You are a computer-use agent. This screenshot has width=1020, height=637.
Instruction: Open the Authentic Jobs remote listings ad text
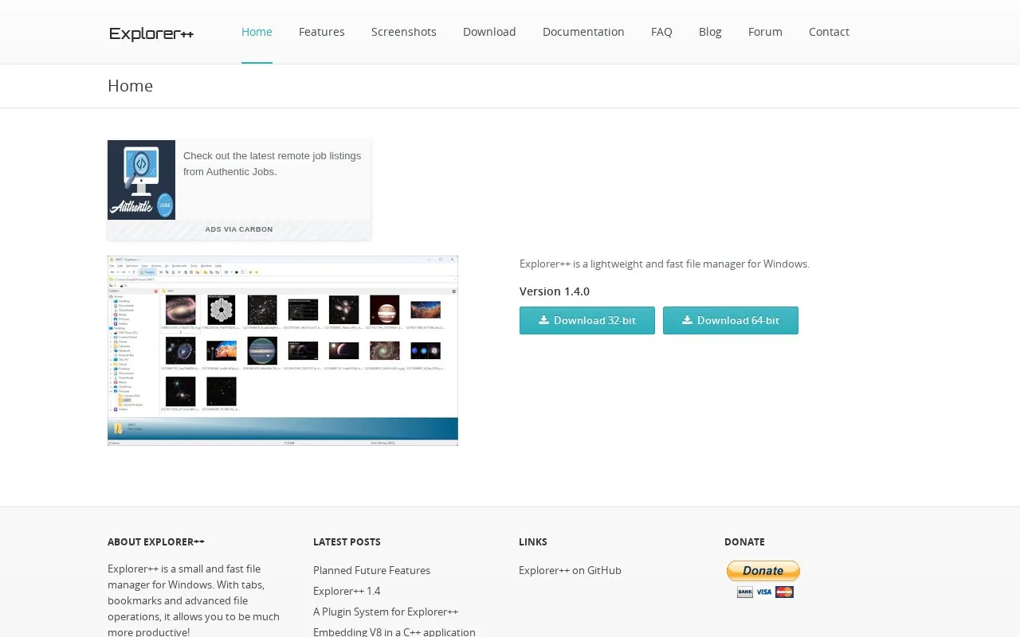click(272, 163)
